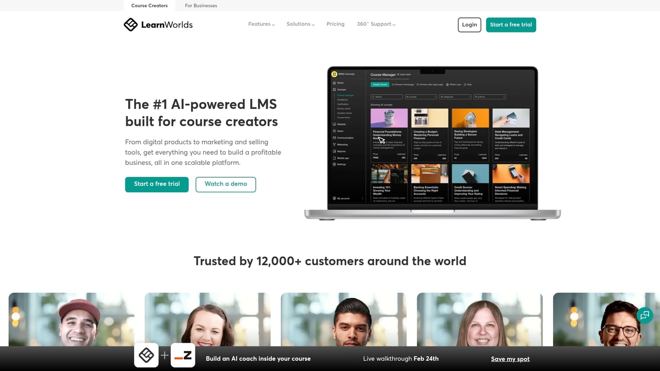
Task: Open the Users section from the dashboard sidebar
Action: 334,130
